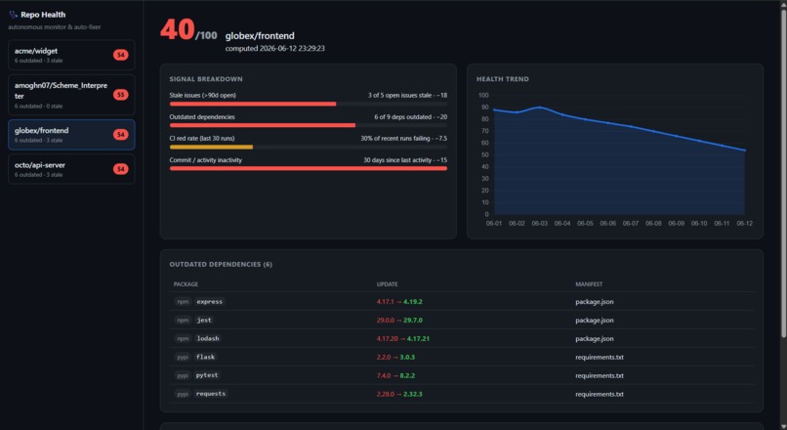787x430 pixels.
Task: Click the Commit / activity inactivity bar
Action: pyautogui.click(x=309, y=169)
